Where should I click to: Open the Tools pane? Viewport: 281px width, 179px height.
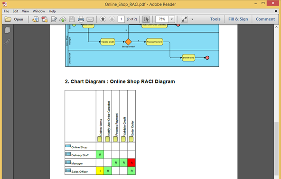(x=215, y=19)
